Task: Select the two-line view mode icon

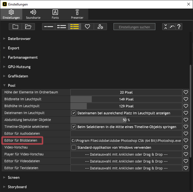Action: click(x=61, y=27)
